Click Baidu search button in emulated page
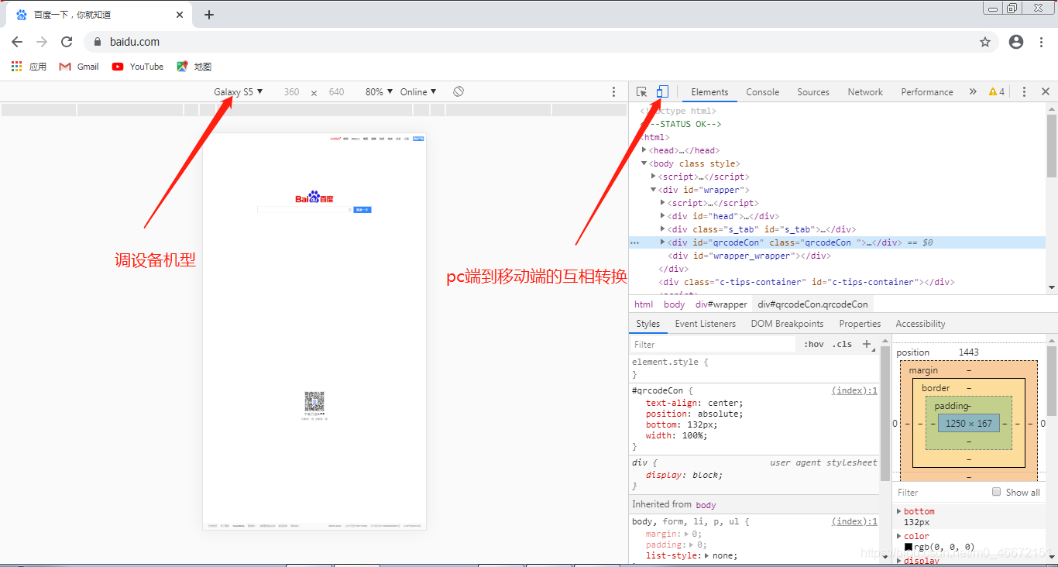 362,210
